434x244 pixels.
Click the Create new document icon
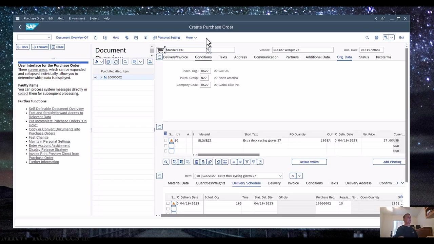[96, 38]
